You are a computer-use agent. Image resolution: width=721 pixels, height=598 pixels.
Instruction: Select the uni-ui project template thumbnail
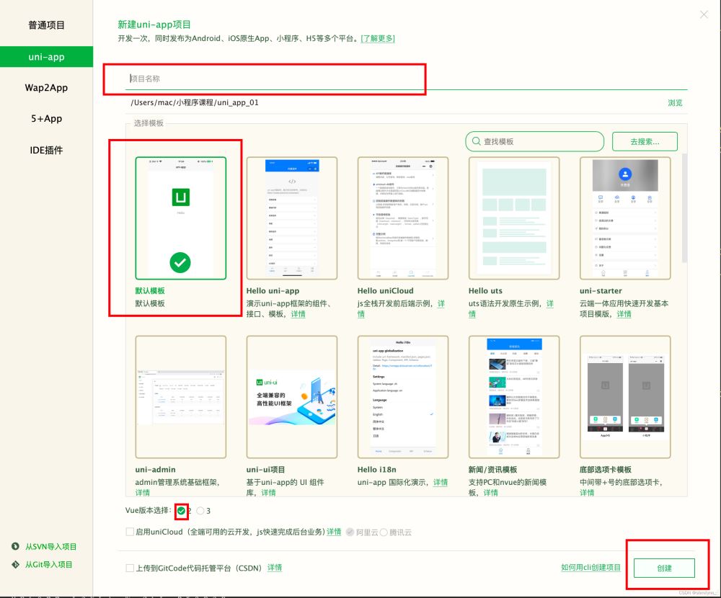click(292, 397)
